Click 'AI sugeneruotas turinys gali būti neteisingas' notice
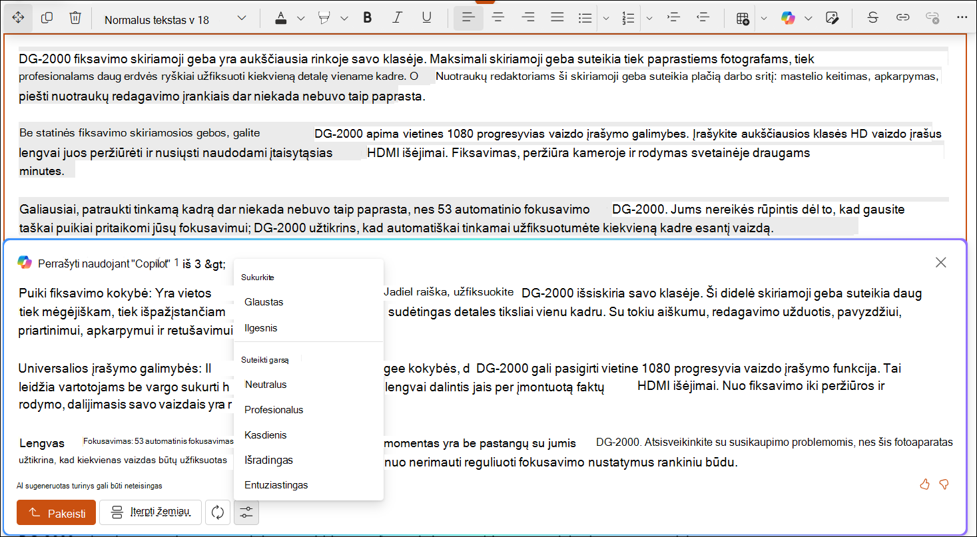This screenshot has width=977, height=537. [89, 486]
